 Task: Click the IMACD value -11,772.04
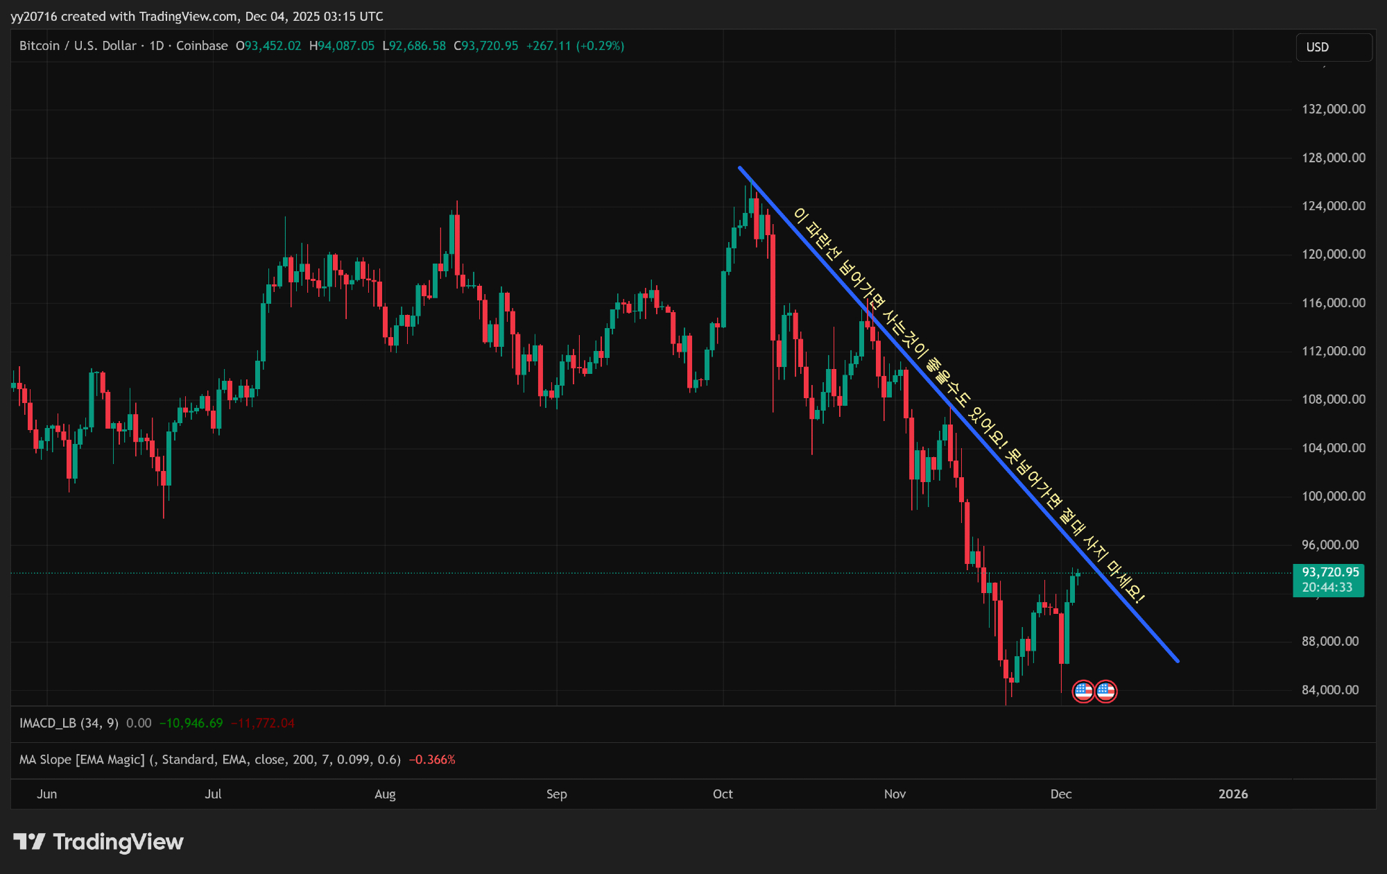pos(263,723)
